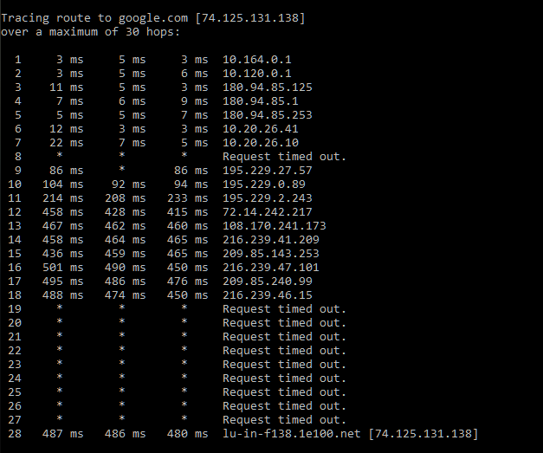Click IP 195.229.2.243 on hop 11
Image resolution: width=543 pixels, height=453 pixels.
[268, 198]
